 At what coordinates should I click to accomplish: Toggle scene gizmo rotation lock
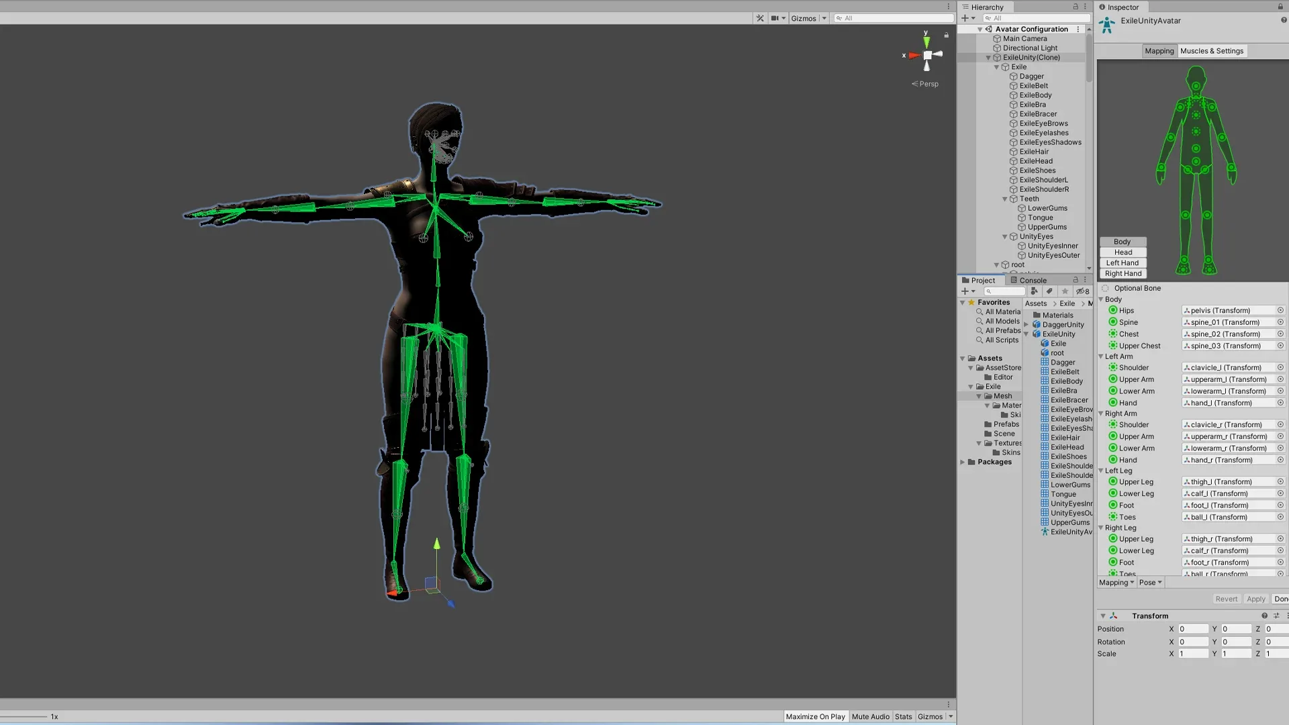coord(947,35)
